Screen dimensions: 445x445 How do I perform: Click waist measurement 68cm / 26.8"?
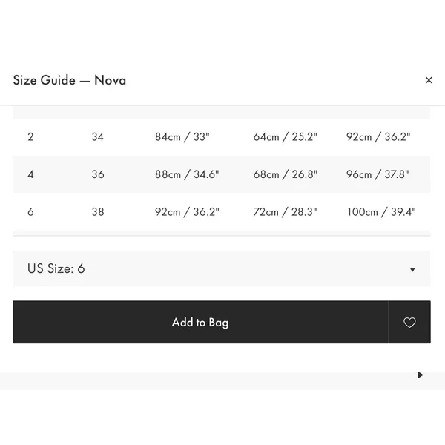(x=286, y=174)
